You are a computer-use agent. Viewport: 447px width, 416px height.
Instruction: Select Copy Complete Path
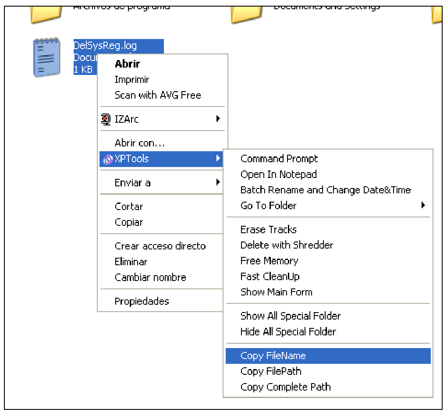point(286,387)
